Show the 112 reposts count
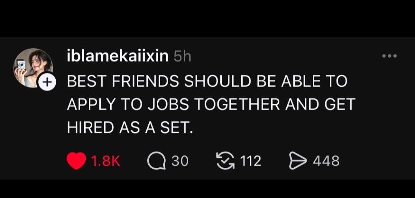The height and width of the screenshot is (198, 415). click(x=250, y=161)
